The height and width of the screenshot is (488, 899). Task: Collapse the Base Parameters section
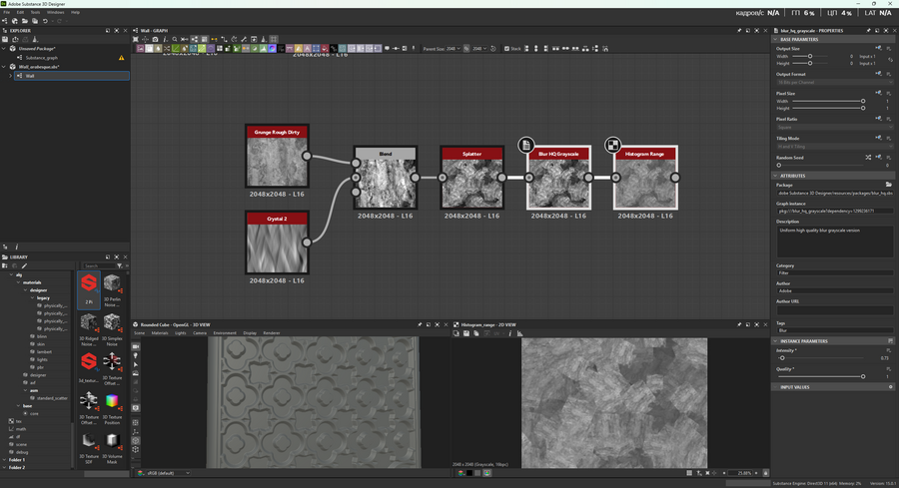coord(776,39)
